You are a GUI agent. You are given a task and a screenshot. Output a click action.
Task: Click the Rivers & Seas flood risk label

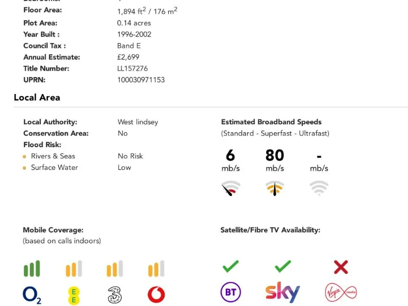[53, 156]
